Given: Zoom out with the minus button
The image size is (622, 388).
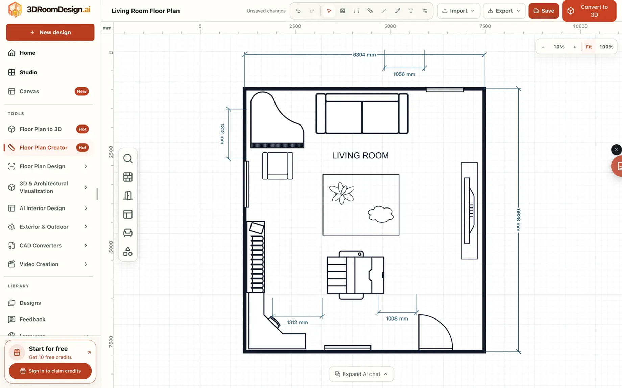Looking at the screenshot, I should pos(543,47).
